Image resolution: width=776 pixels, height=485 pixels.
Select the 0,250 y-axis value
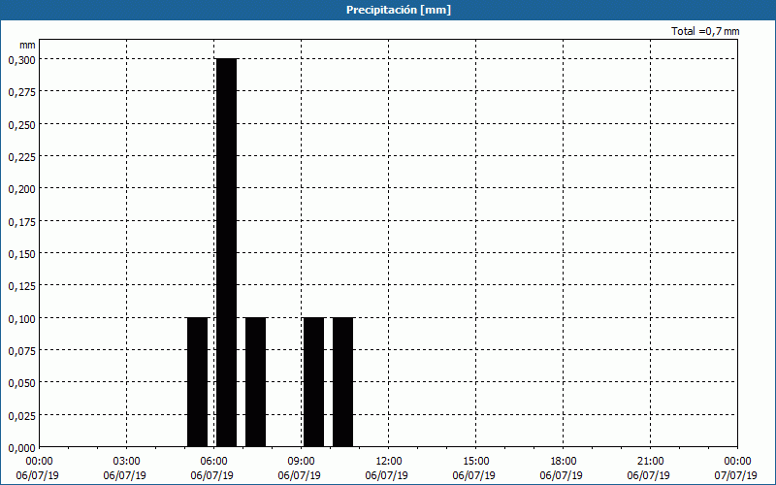pyautogui.click(x=21, y=125)
